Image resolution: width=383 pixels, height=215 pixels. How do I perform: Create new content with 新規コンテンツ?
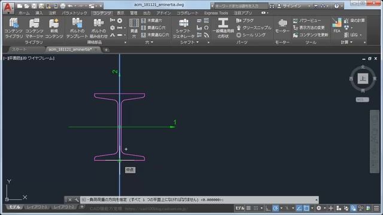click(54, 28)
